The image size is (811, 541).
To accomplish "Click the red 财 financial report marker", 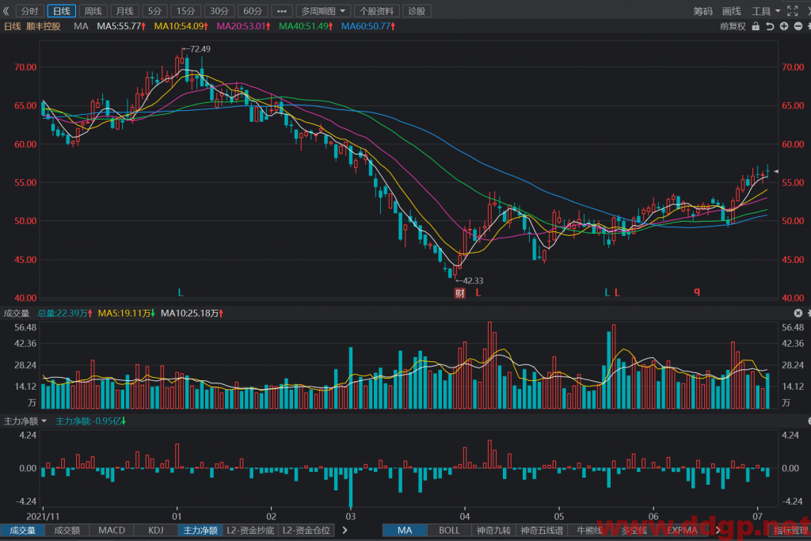I will (x=460, y=293).
